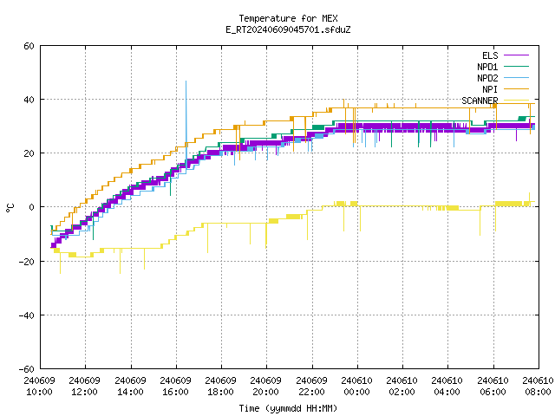Click the tall NPD2 spike peak after 16:00
555x416 pixels.
tap(186, 82)
